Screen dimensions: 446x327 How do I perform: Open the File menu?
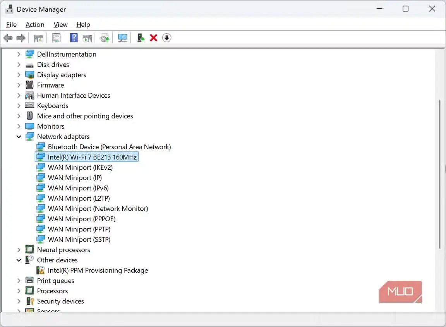[x=11, y=25]
